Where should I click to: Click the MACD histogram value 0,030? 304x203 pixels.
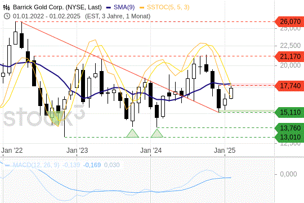[112, 165]
